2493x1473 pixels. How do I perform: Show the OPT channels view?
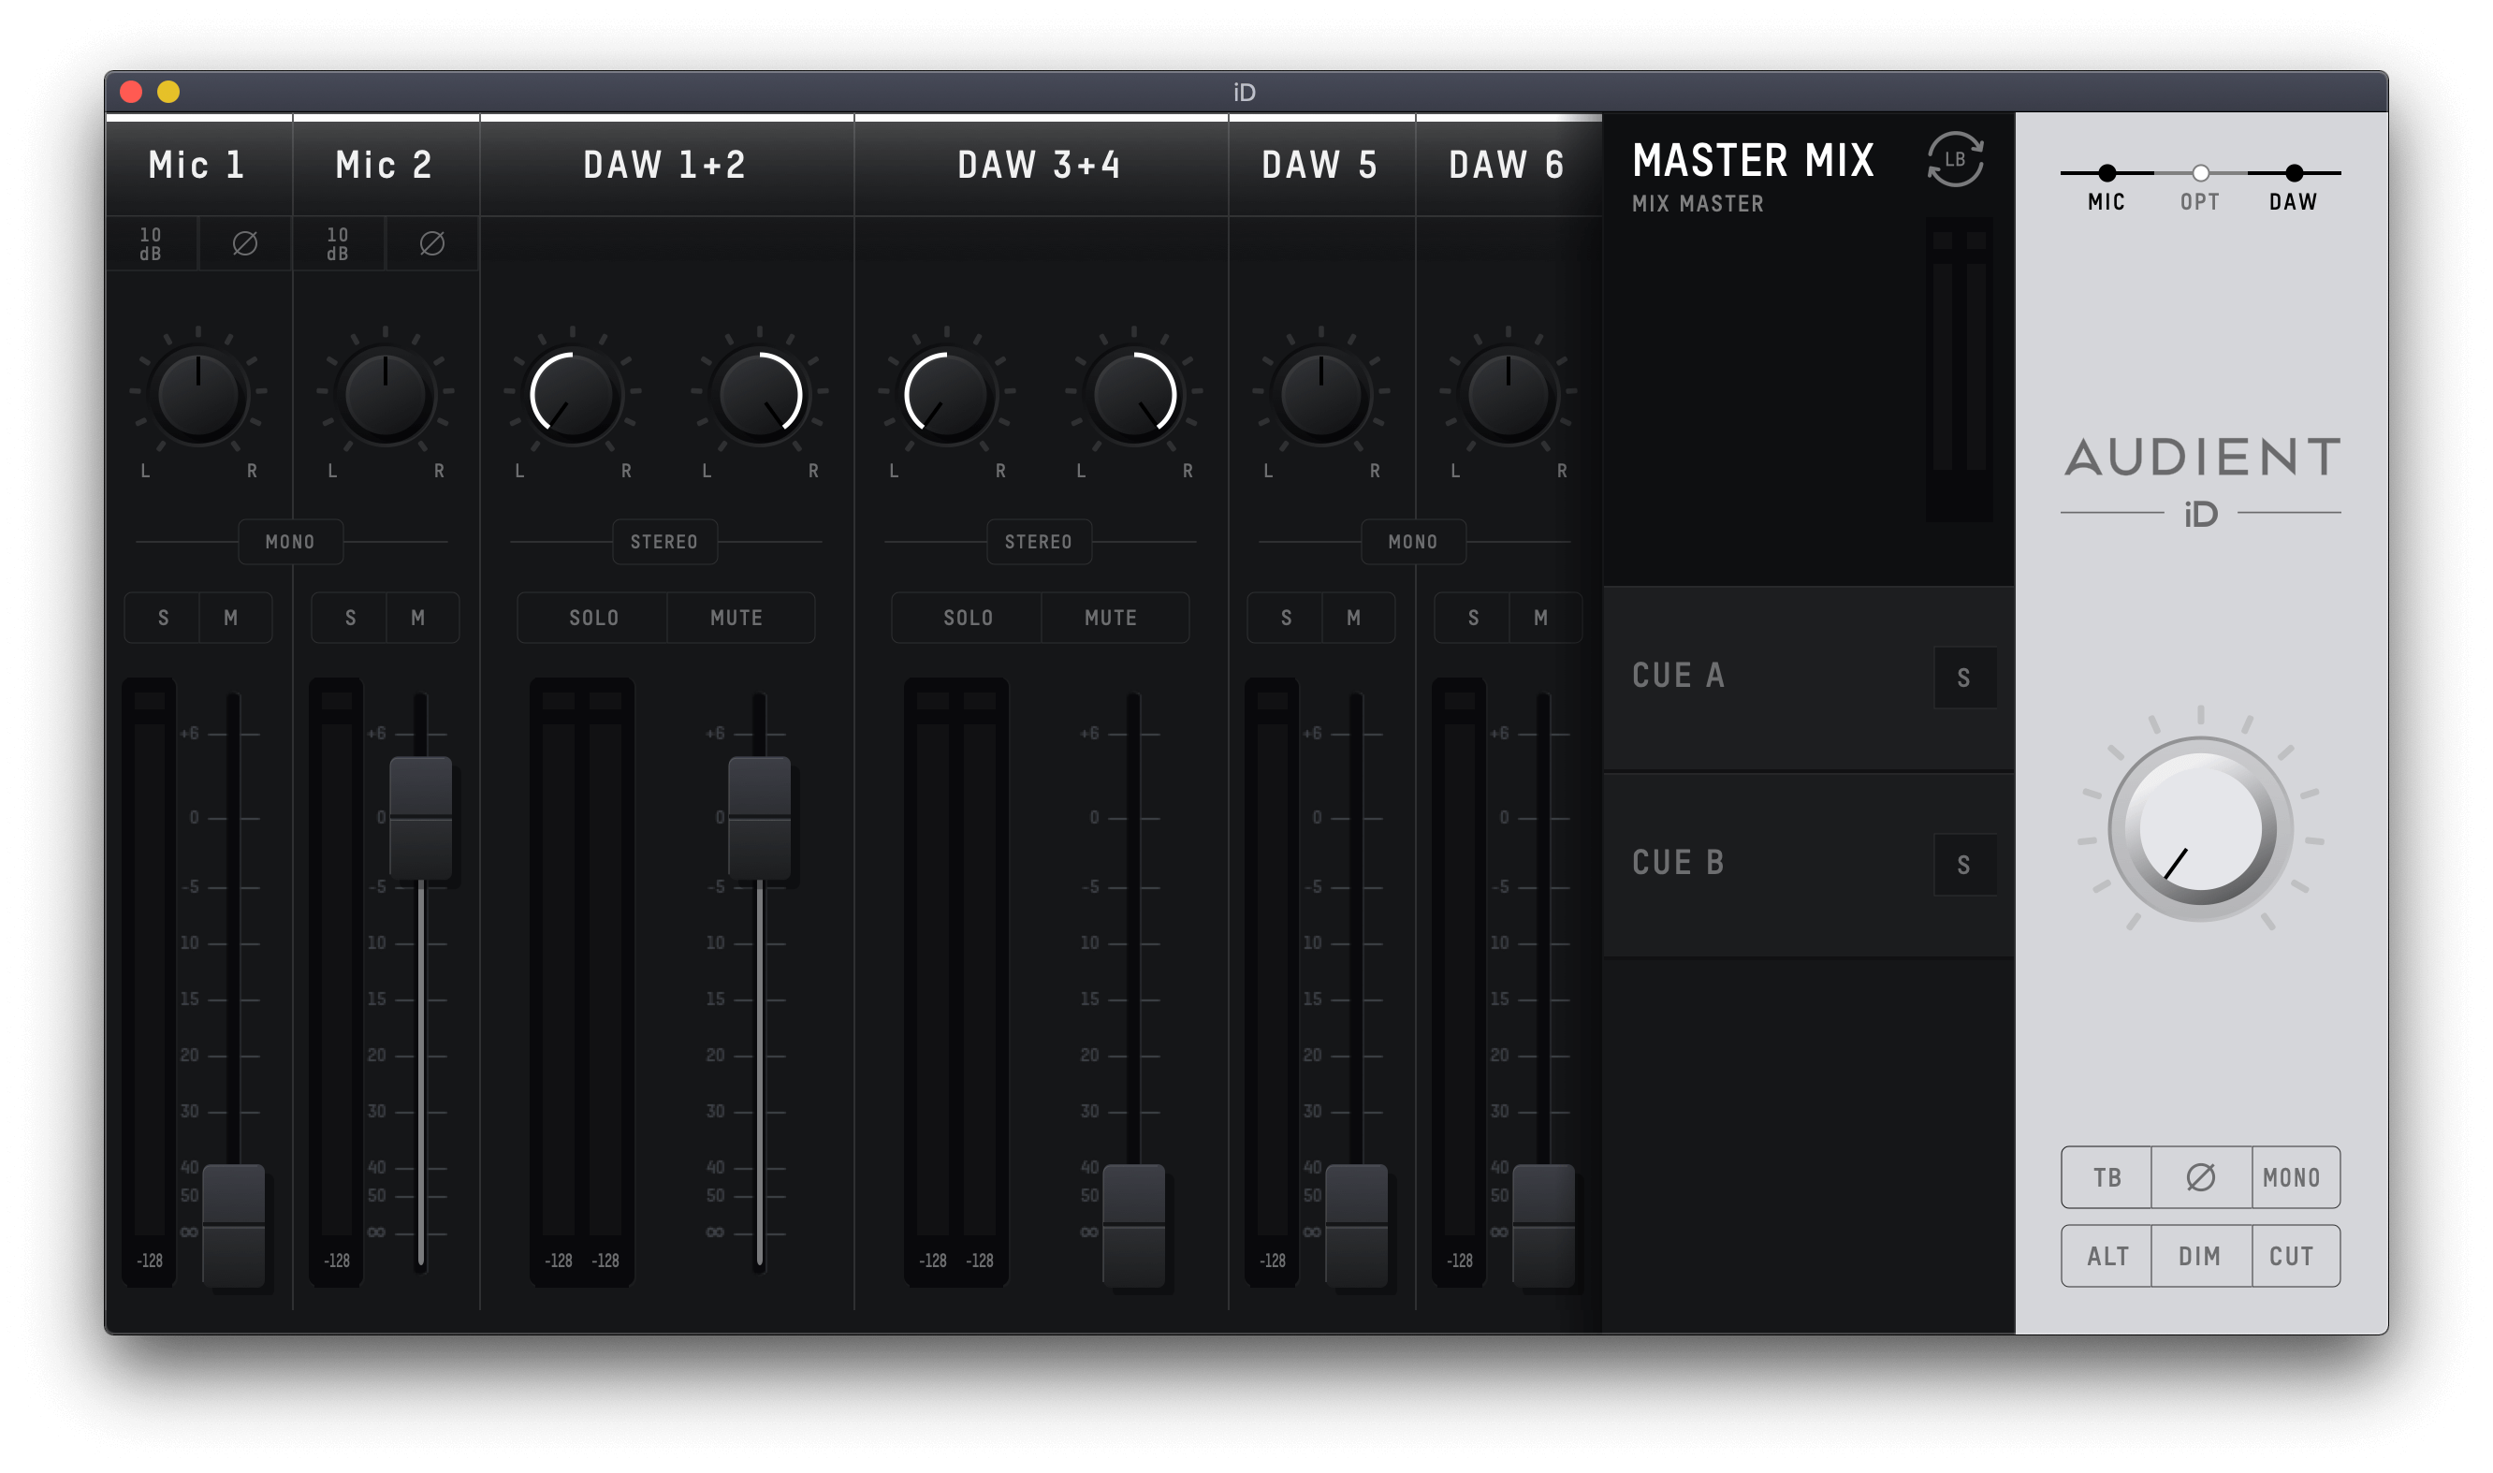click(x=2200, y=174)
